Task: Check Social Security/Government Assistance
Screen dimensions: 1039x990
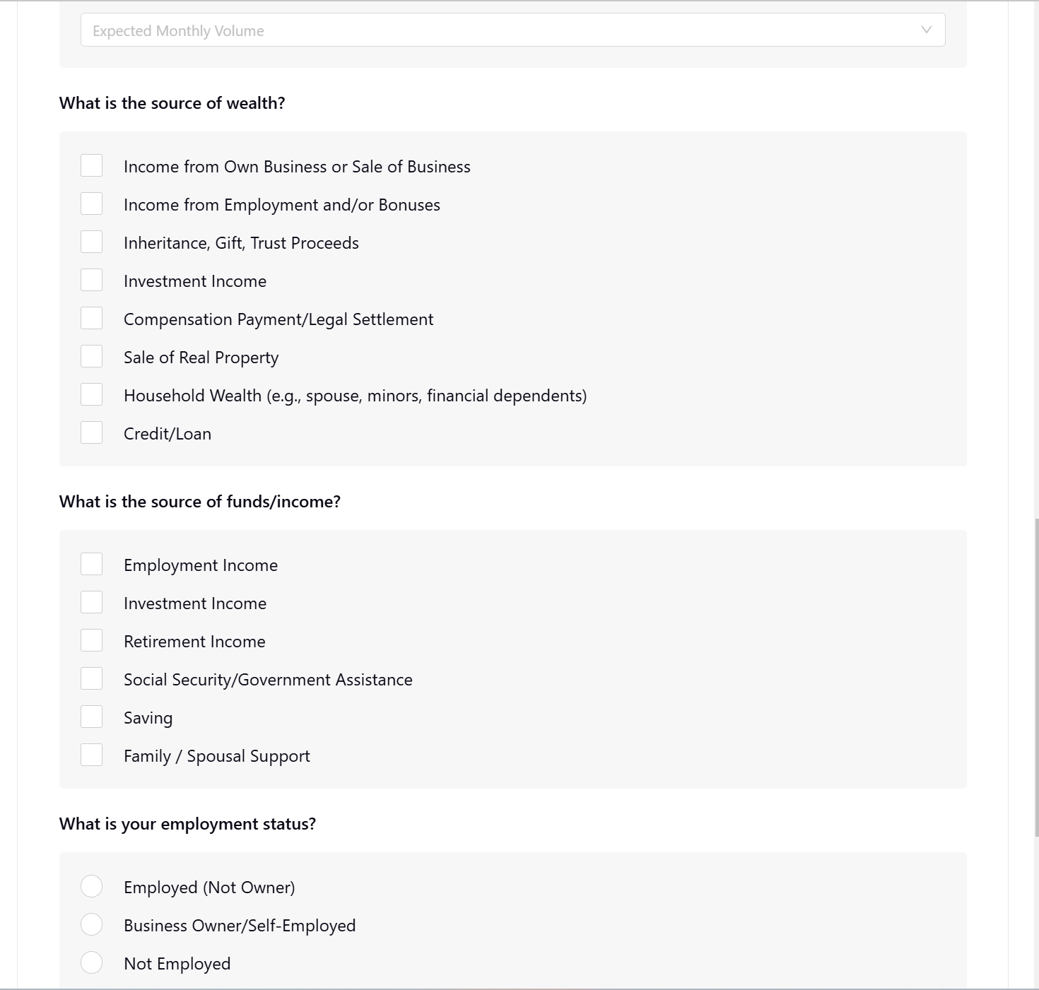Action: point(91,678)
